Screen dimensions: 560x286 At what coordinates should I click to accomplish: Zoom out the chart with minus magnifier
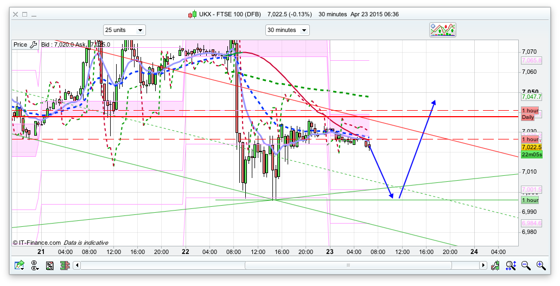point(526,265)
